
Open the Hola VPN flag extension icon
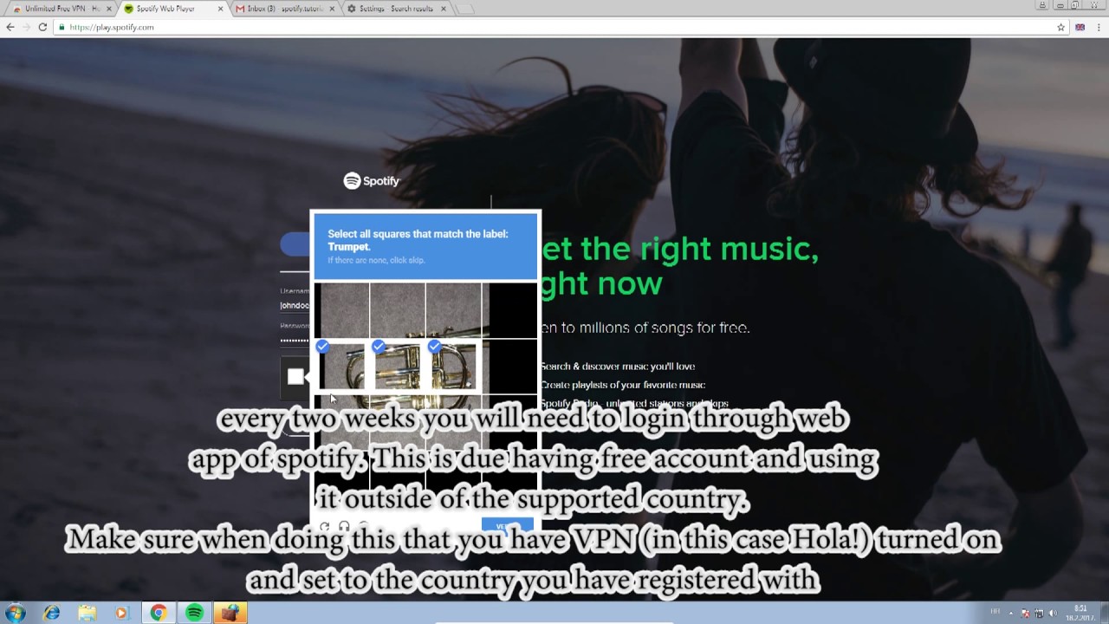point(1080,27)
